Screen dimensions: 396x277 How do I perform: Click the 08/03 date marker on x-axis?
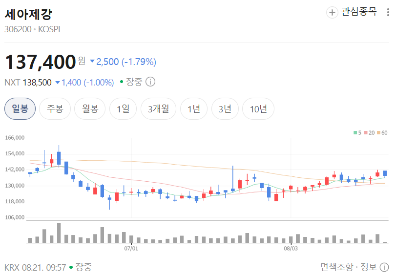coord(291,249)
